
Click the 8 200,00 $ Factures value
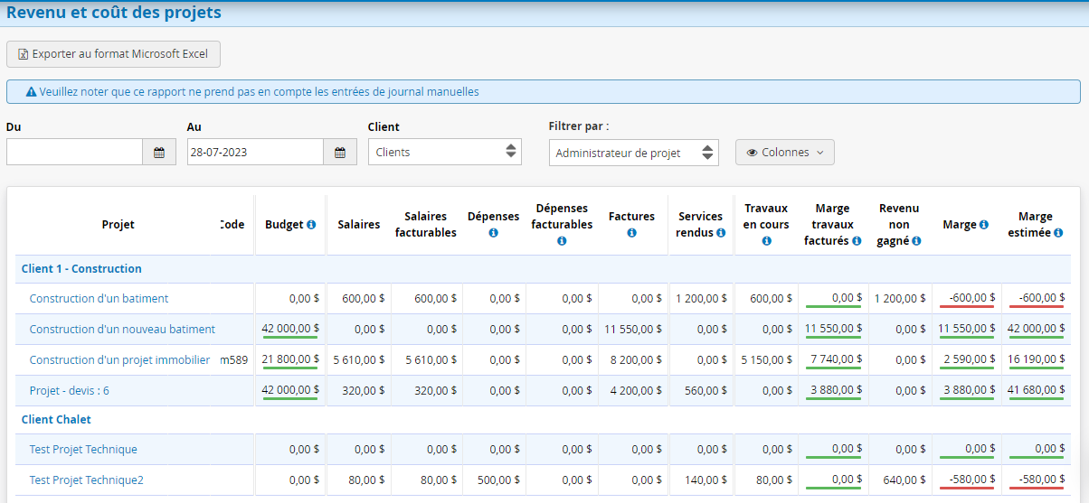[637, 360]
